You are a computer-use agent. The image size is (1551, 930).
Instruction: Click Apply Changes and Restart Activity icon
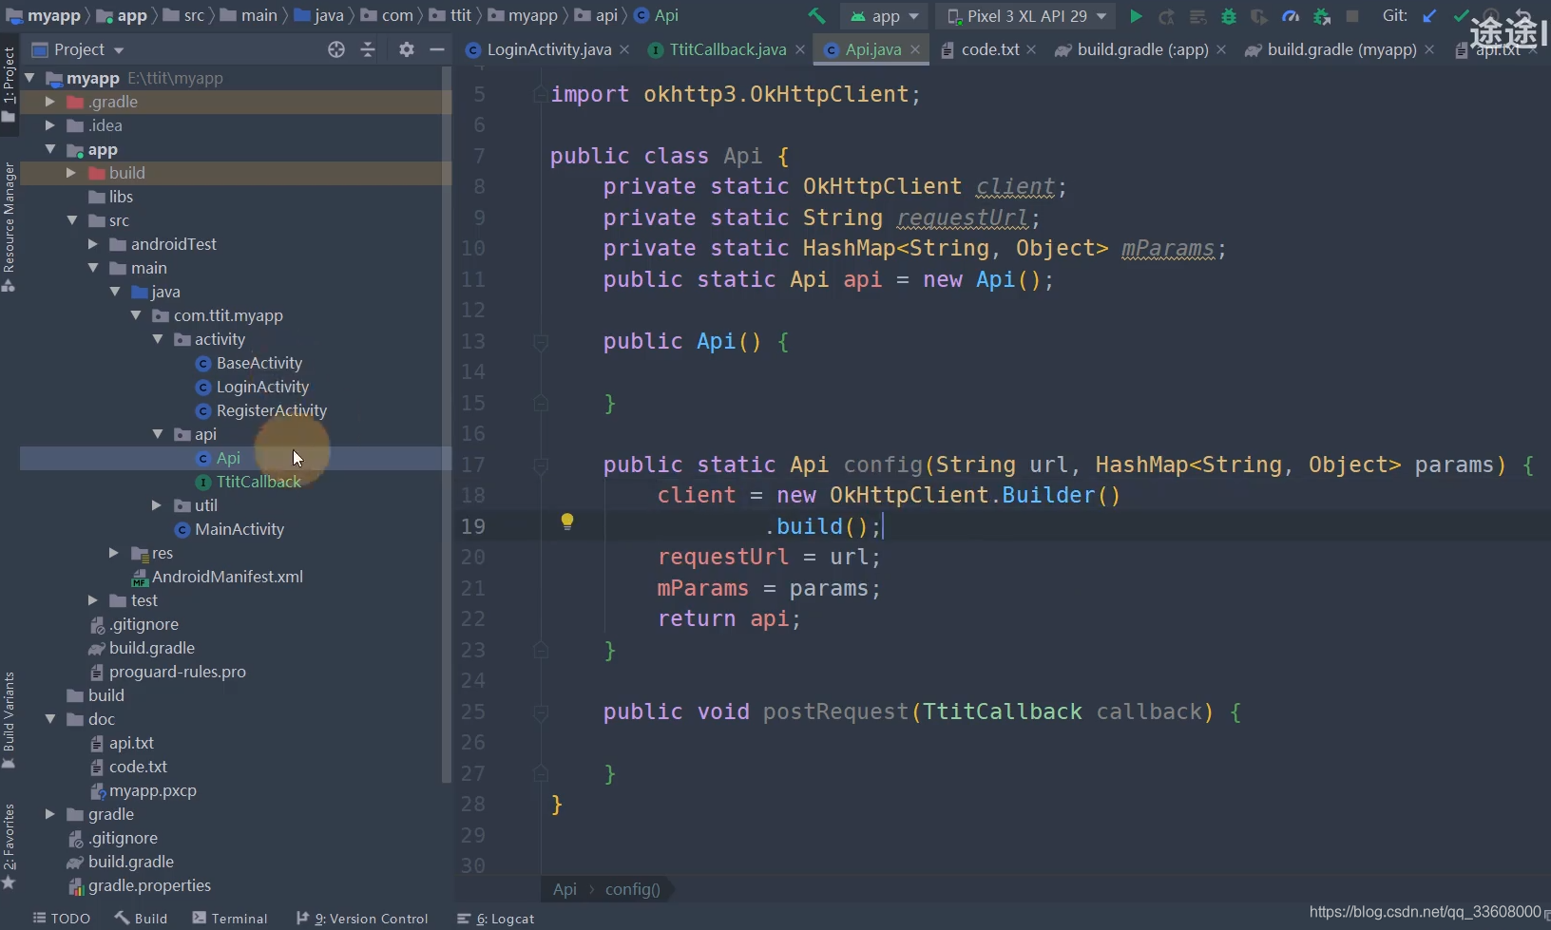point(1166,16)
